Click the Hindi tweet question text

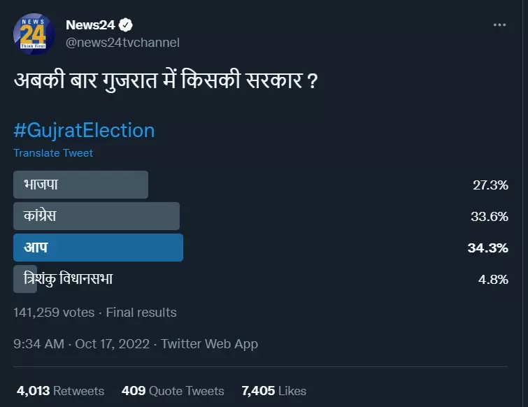(166, 80)
